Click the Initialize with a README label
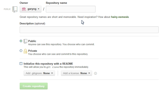The width and height of the screenshot is (161, 91). click(x=48, y=64)
